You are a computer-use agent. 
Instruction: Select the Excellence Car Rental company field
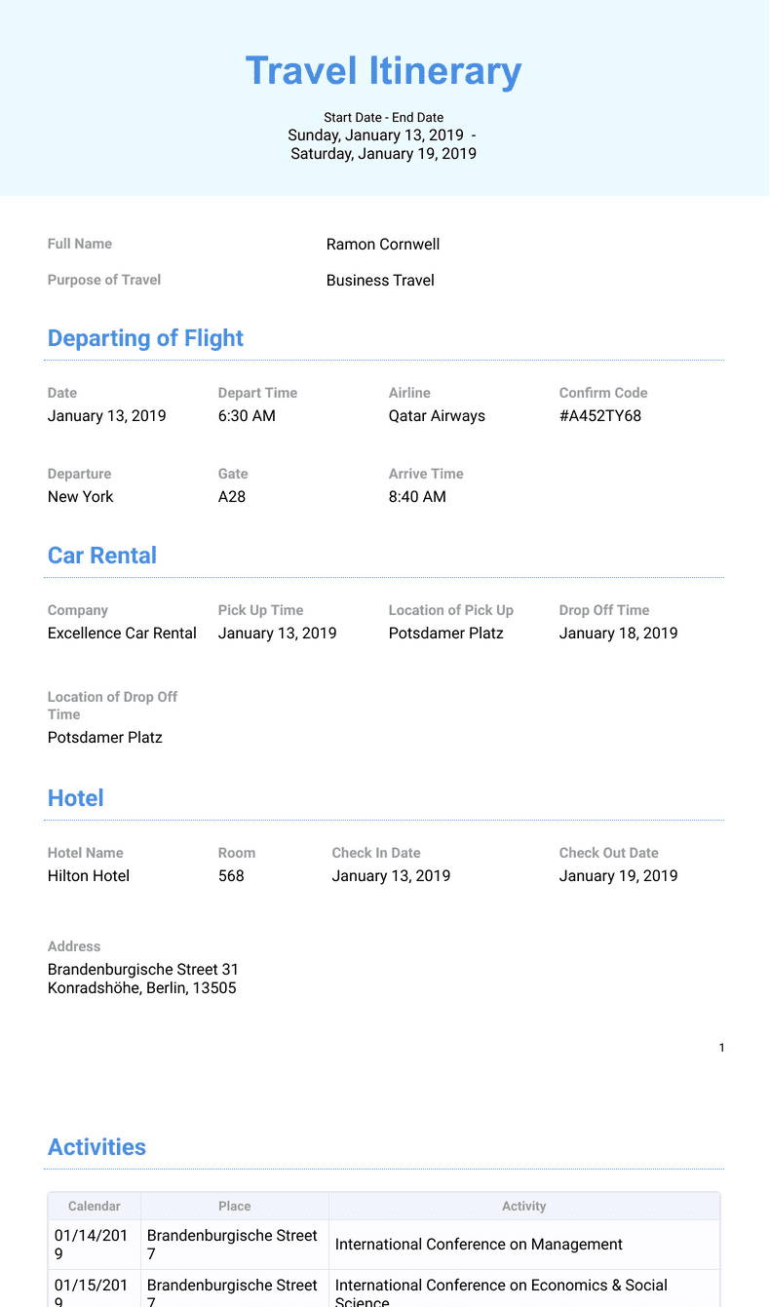[122, 634]
